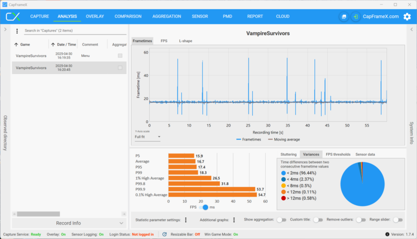Expand the Record Info panel
The width and height of the screenshot is (417, 239).
pos(68,223)
